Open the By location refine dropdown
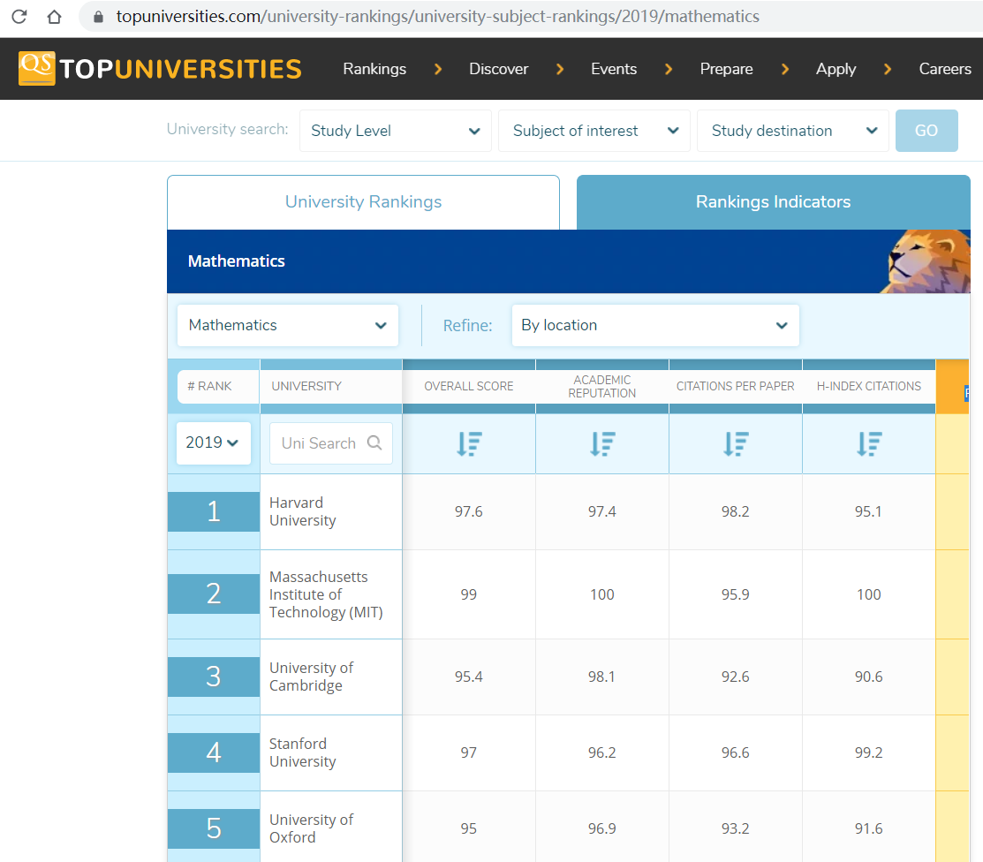The height and width of the screenshot is (862, 983). pyautogui.click(x=654, y=325)
